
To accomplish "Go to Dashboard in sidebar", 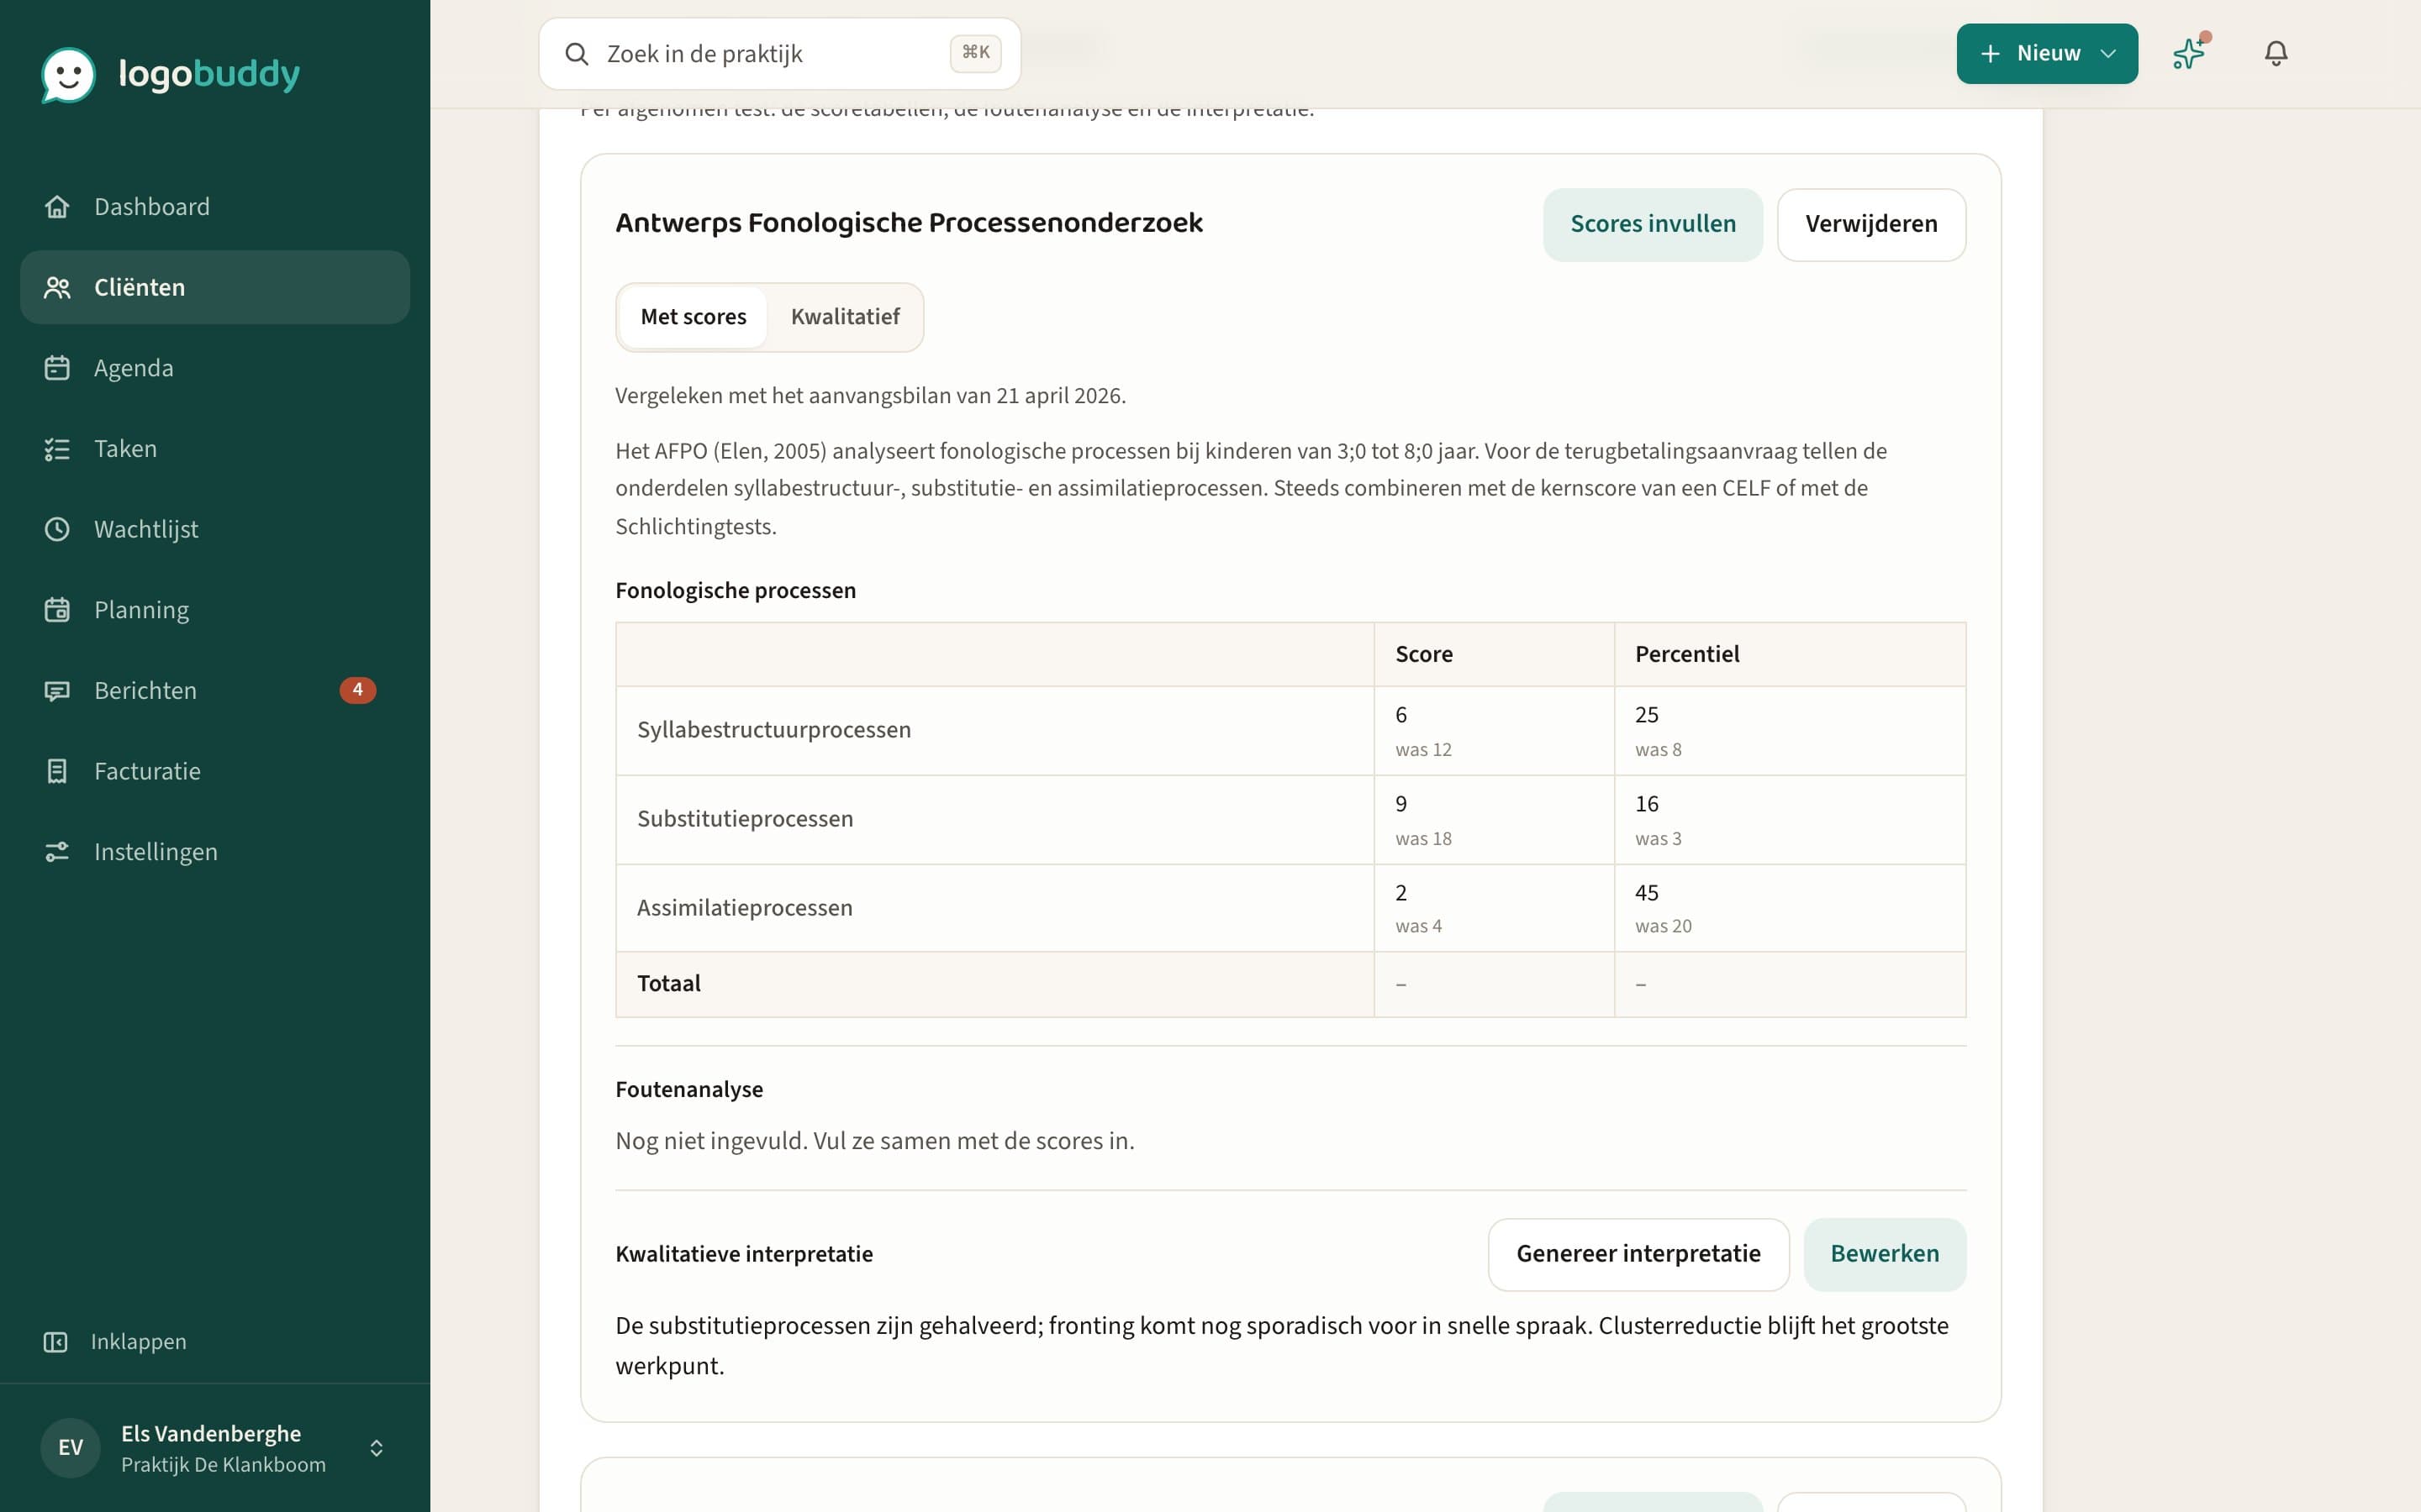I will point(215,207).
